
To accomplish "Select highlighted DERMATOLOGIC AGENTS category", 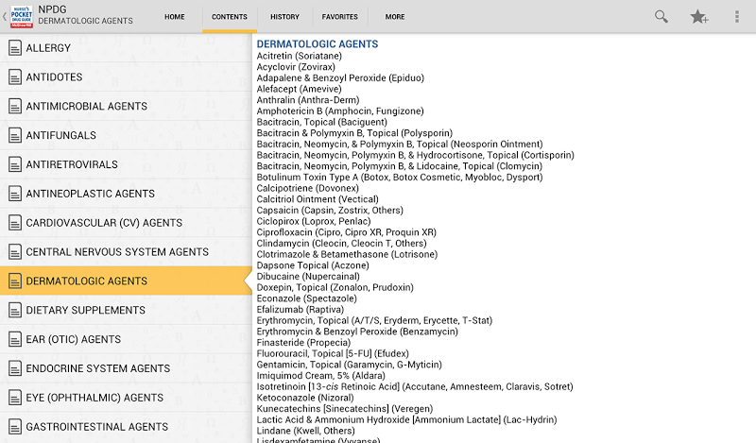I will [x=126, y=281].
